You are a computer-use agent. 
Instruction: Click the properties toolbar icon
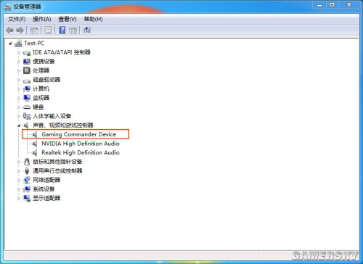point(48,30)
